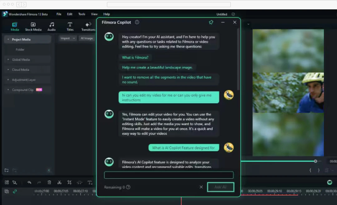The image size is (337, 205).
Task: Click the Untitled project title
Action: (222, 14)
